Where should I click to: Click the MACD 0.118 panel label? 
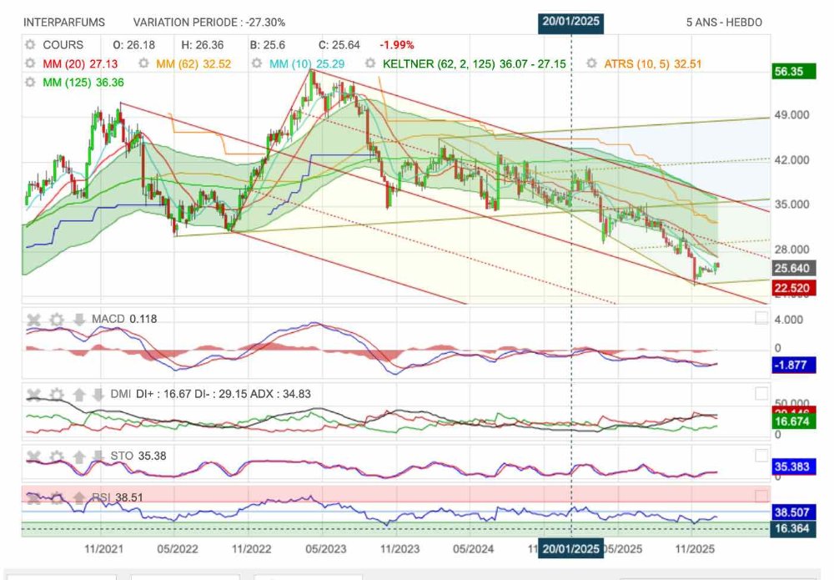(124, 319)
